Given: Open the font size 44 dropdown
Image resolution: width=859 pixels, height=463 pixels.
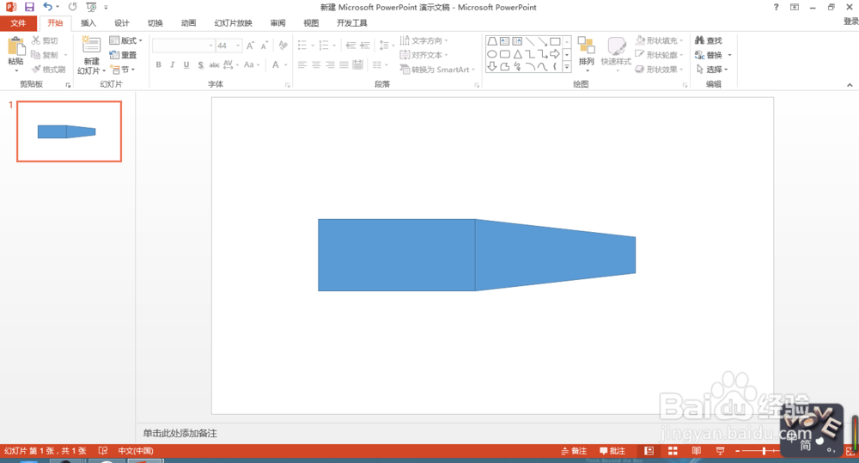Looking at the screenshot, I should click(237, 46).
